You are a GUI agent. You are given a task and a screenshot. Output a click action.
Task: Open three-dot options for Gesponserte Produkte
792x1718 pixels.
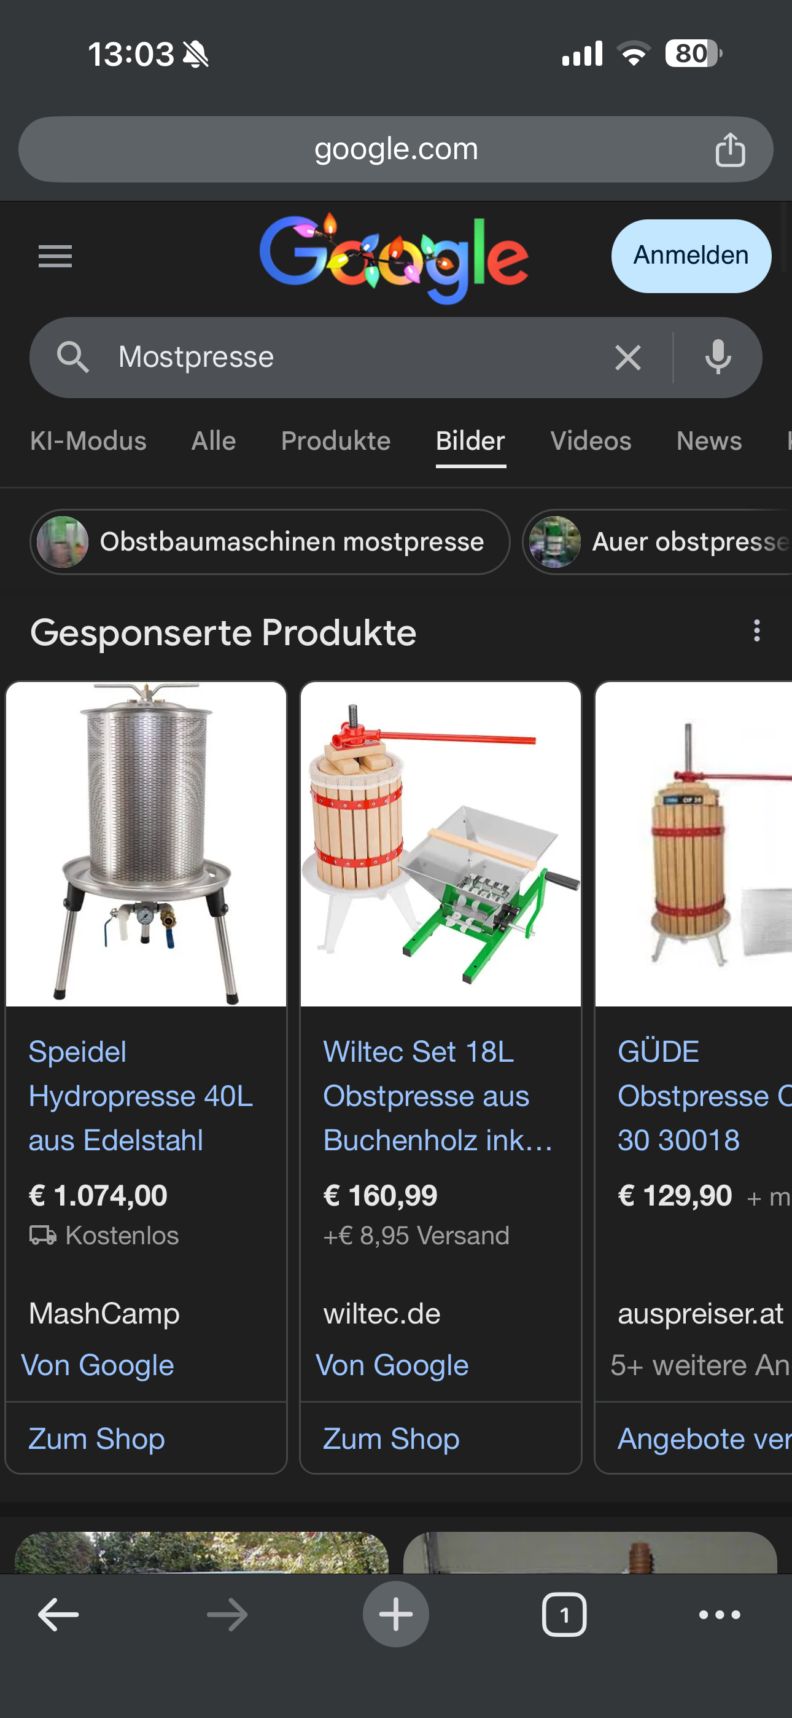756,631
